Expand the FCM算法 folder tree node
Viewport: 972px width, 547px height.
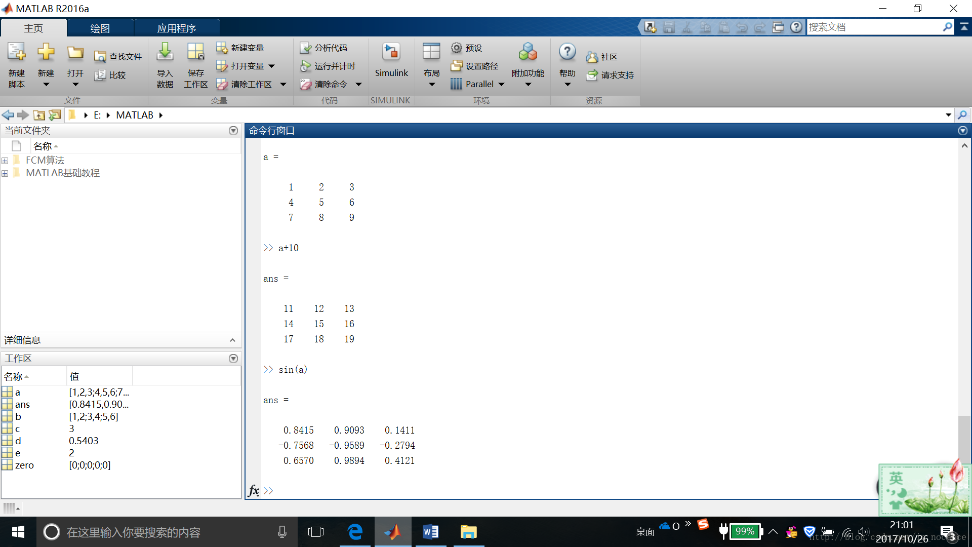tap(5, 161)
